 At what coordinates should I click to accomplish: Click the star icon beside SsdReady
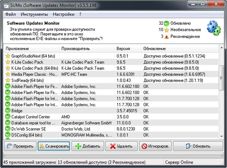pos(7,80)
